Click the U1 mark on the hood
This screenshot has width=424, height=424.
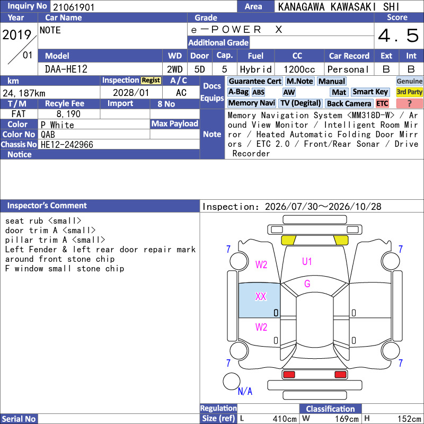(307, 261)
